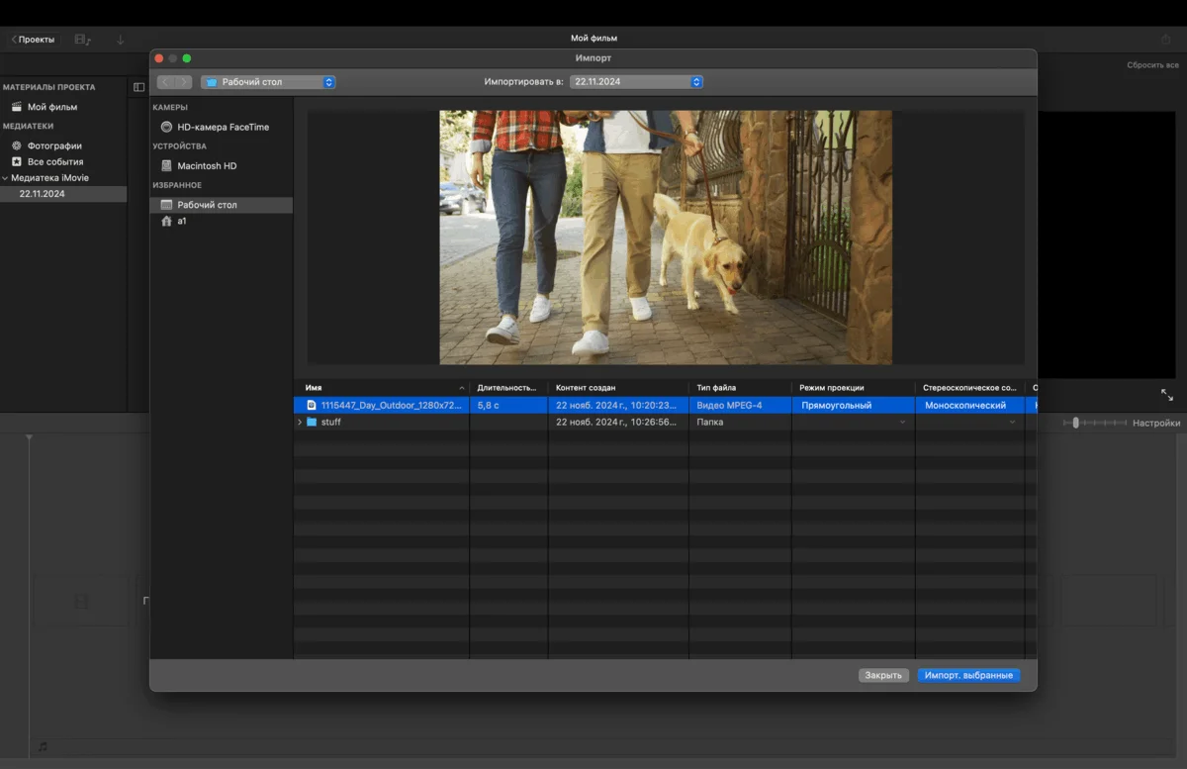This screenshot has height=769, width=1187.
Task: Open the Импортировать в 22.11.2024 dropdown
Action: point(636,82)
